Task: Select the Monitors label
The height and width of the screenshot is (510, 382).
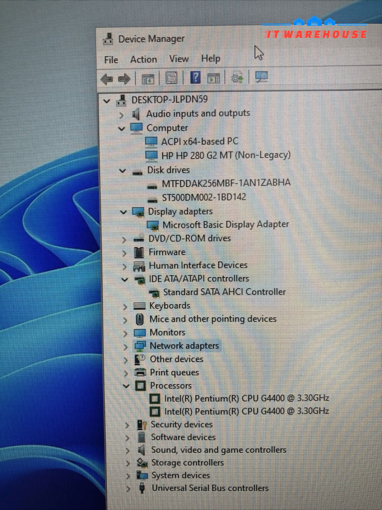Action: (167, 333)
